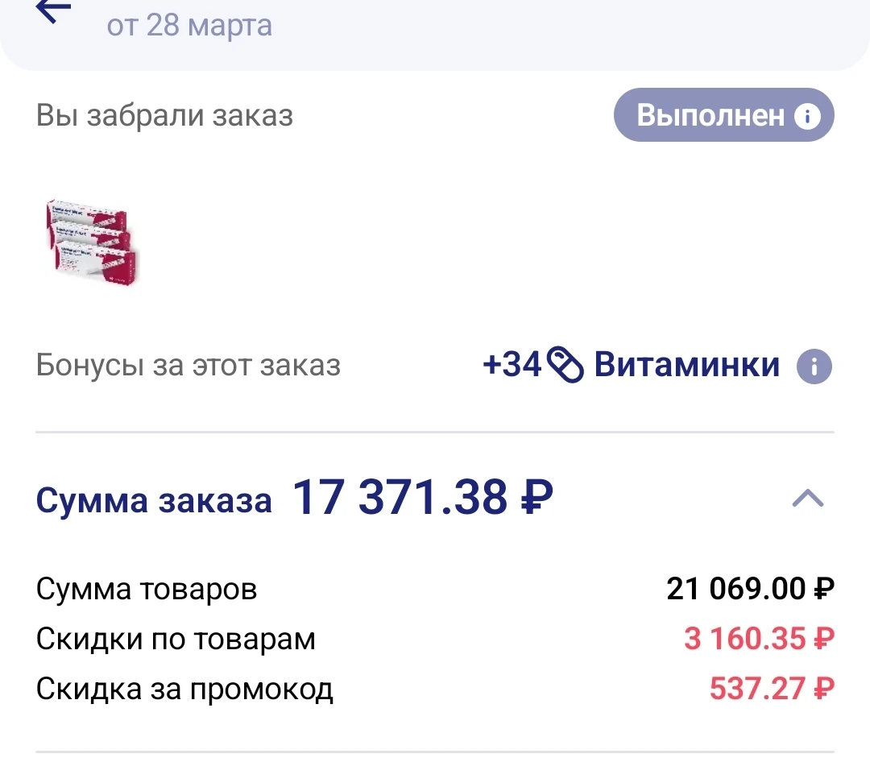Tap the +34 bonus amount
This screenshot has width=870, height=762.
pyautogui.click(x=512, y=366)
